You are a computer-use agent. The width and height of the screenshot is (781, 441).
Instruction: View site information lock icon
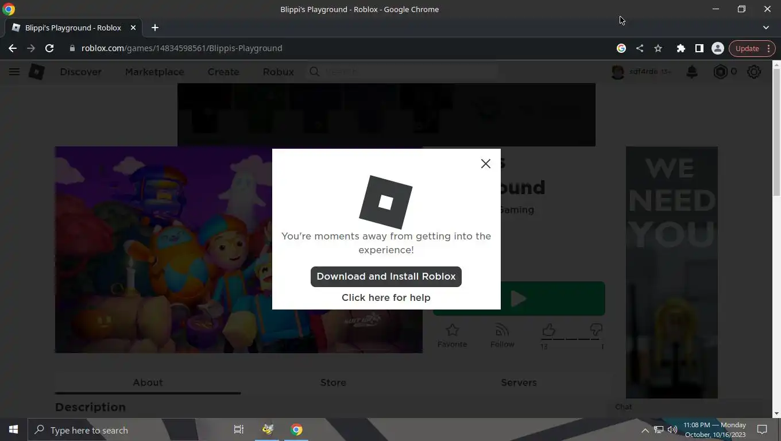72,48
